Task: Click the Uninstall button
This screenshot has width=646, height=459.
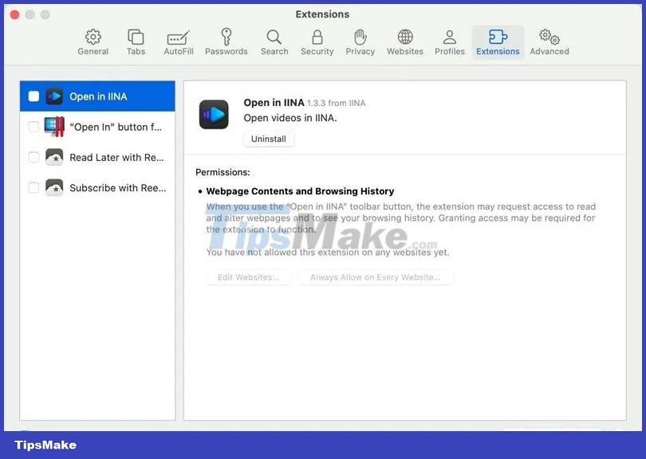Action: (x=269, y=139)
